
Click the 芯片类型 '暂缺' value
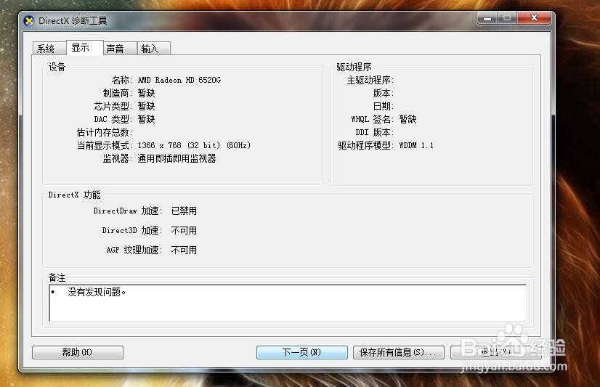point(147,106)
